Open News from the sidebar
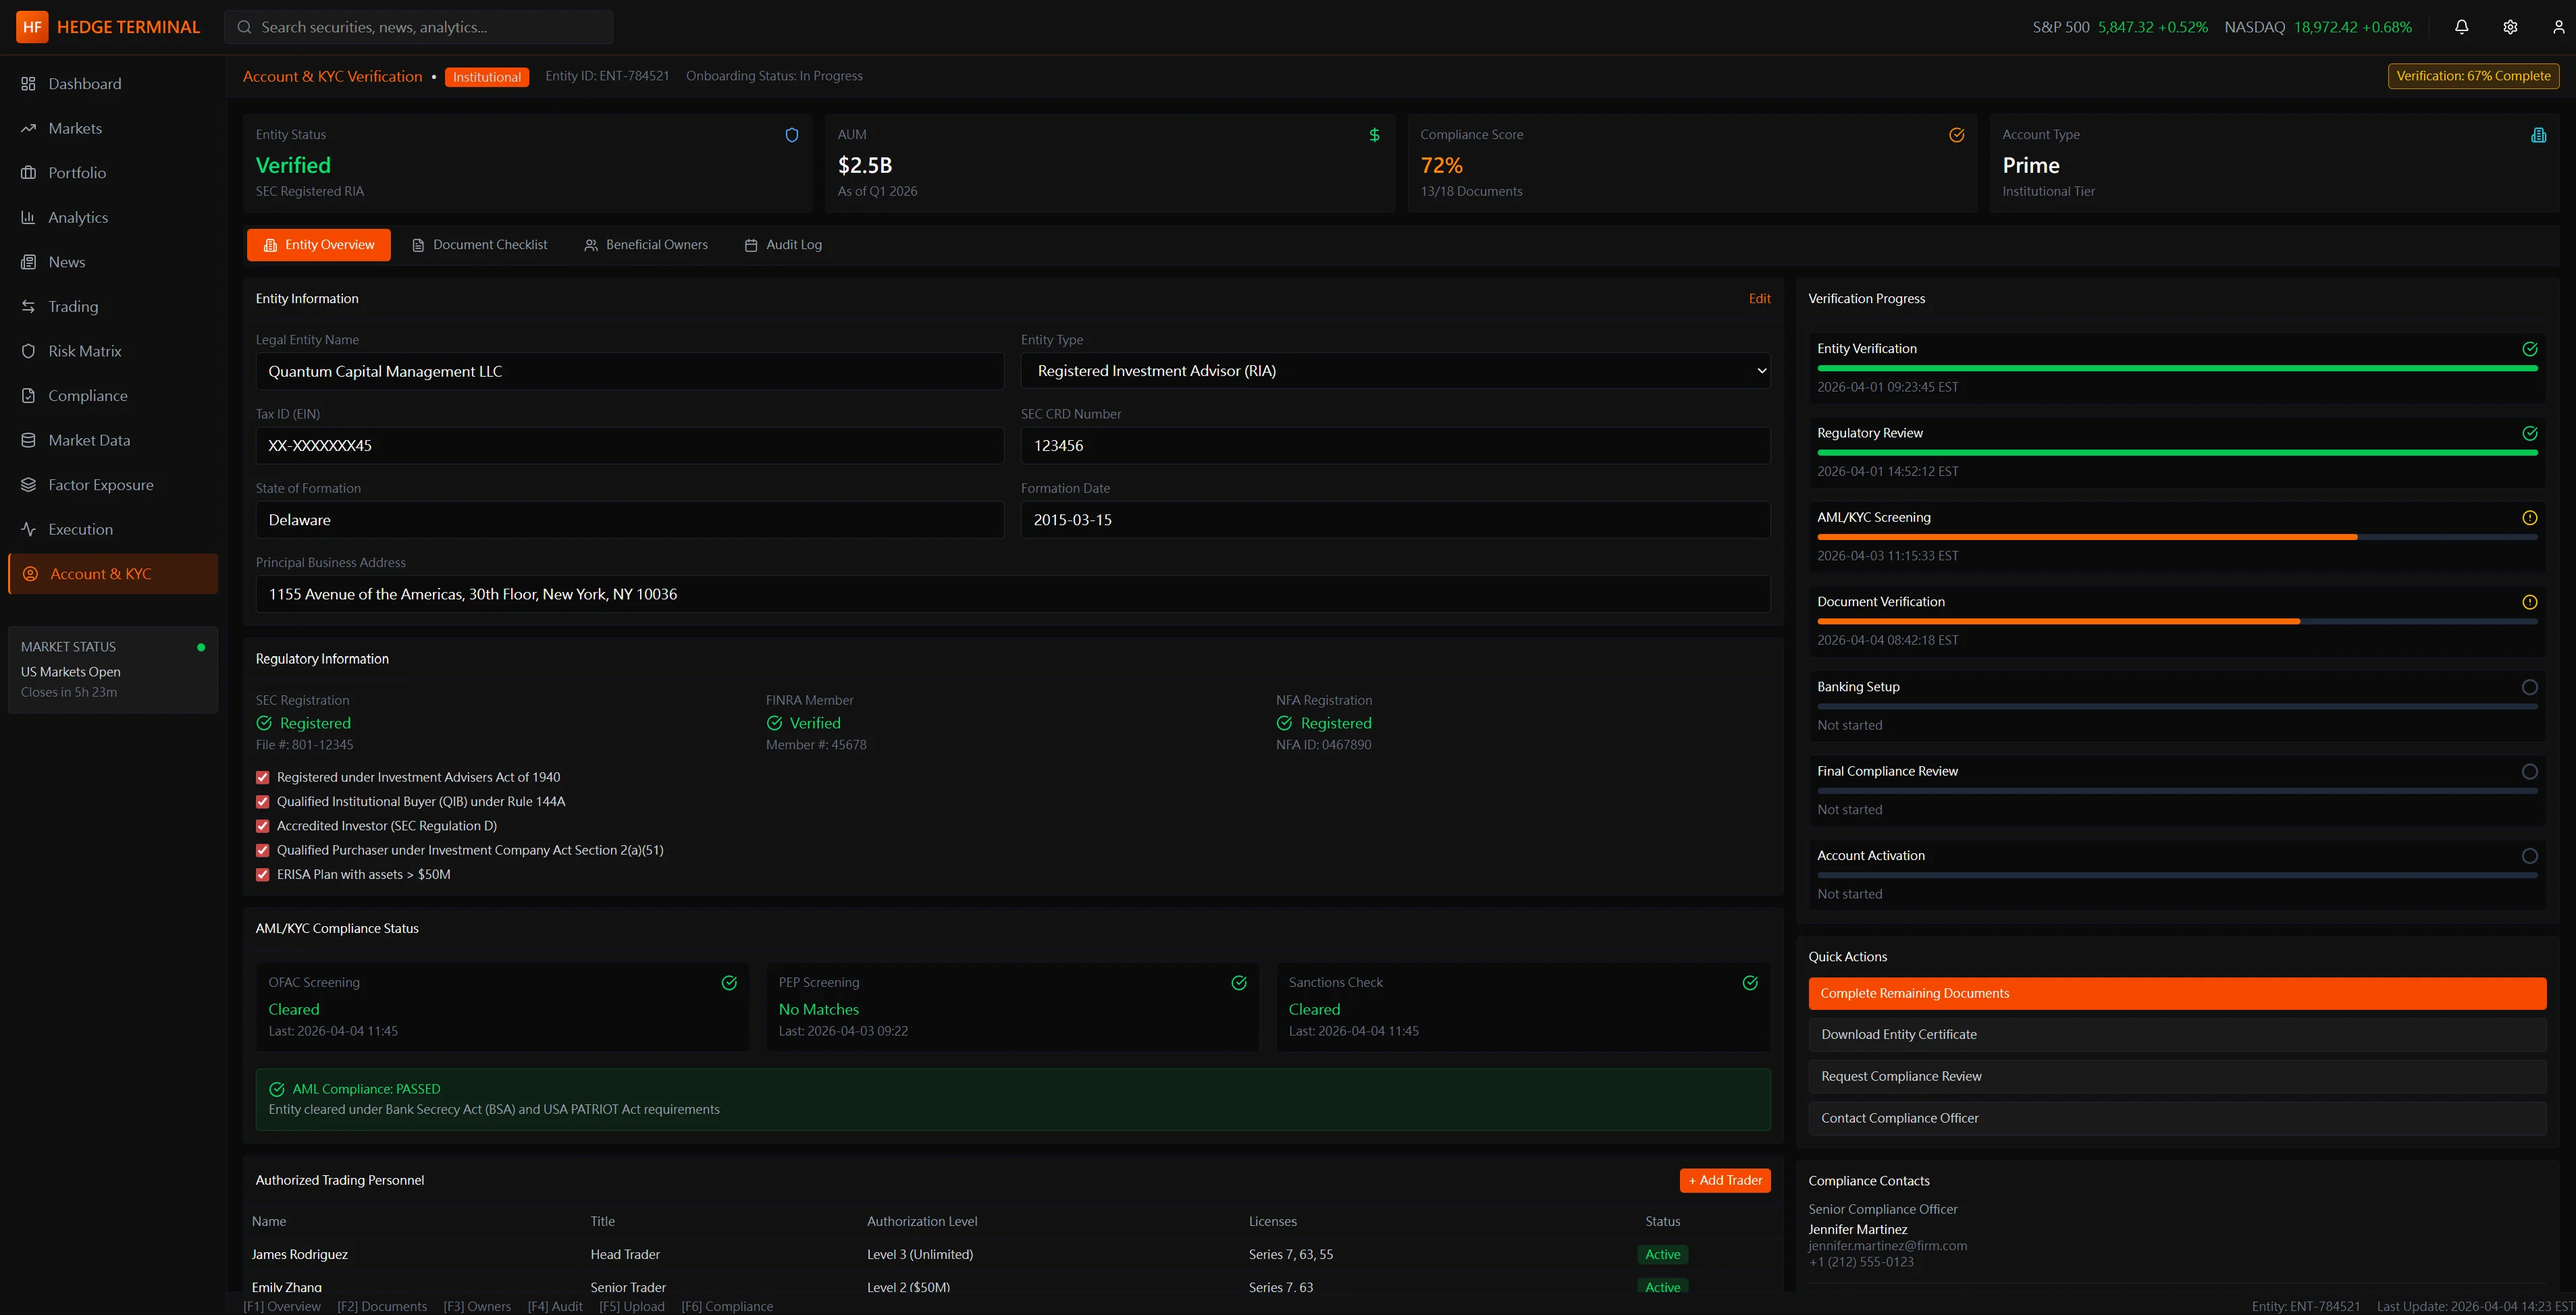This screenshot has height=1315, width=2576. click(x=66, y=261)
